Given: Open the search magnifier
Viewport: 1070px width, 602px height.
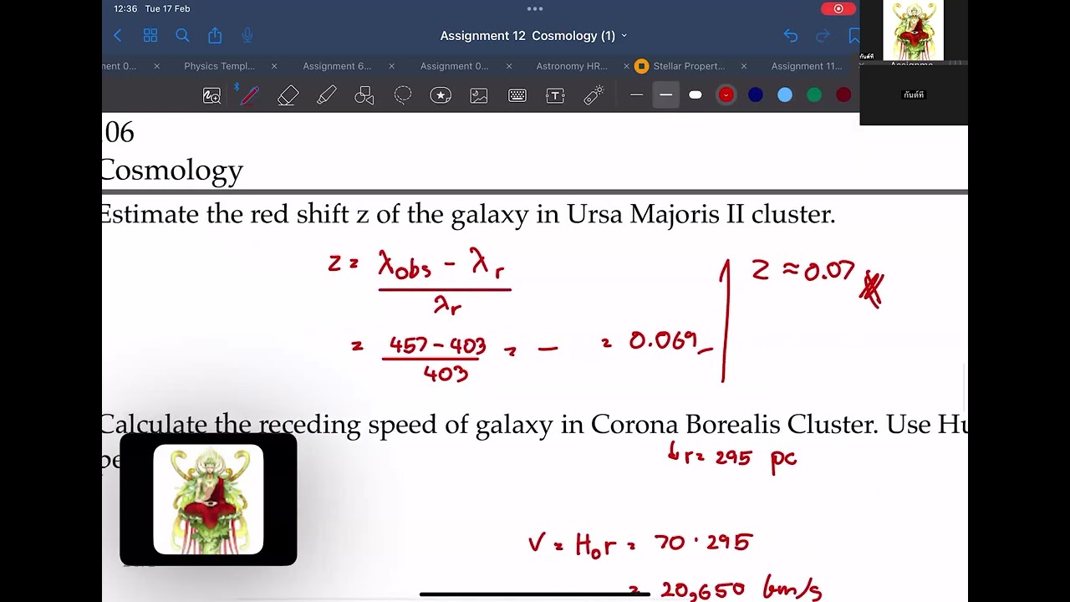Looking at the screenshot, I should 182,35.
